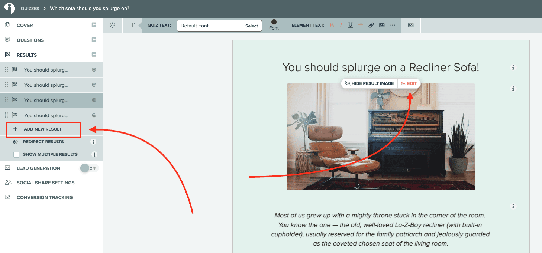The image size is (542, 253).
Task: Select the text editing tool
Action: click(x=132, y=25)
